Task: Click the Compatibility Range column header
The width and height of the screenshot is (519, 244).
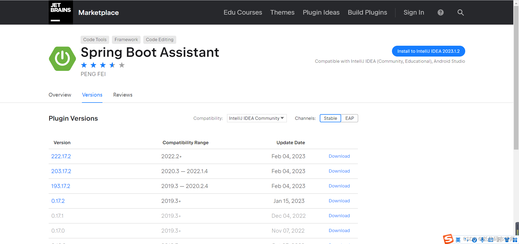Action: pos(185,143)
